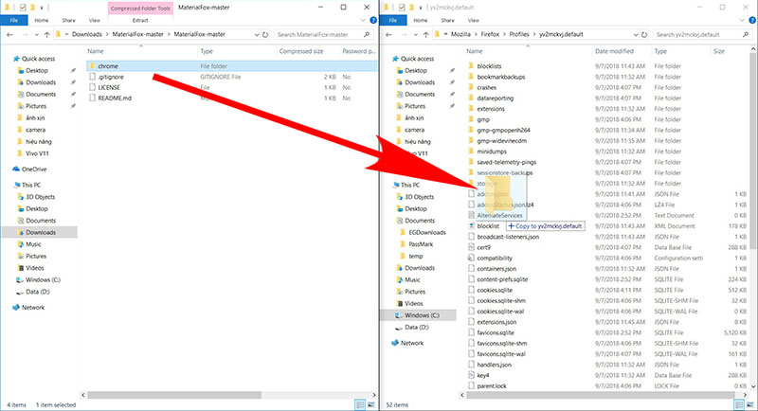Switch left window to details view

360,404
